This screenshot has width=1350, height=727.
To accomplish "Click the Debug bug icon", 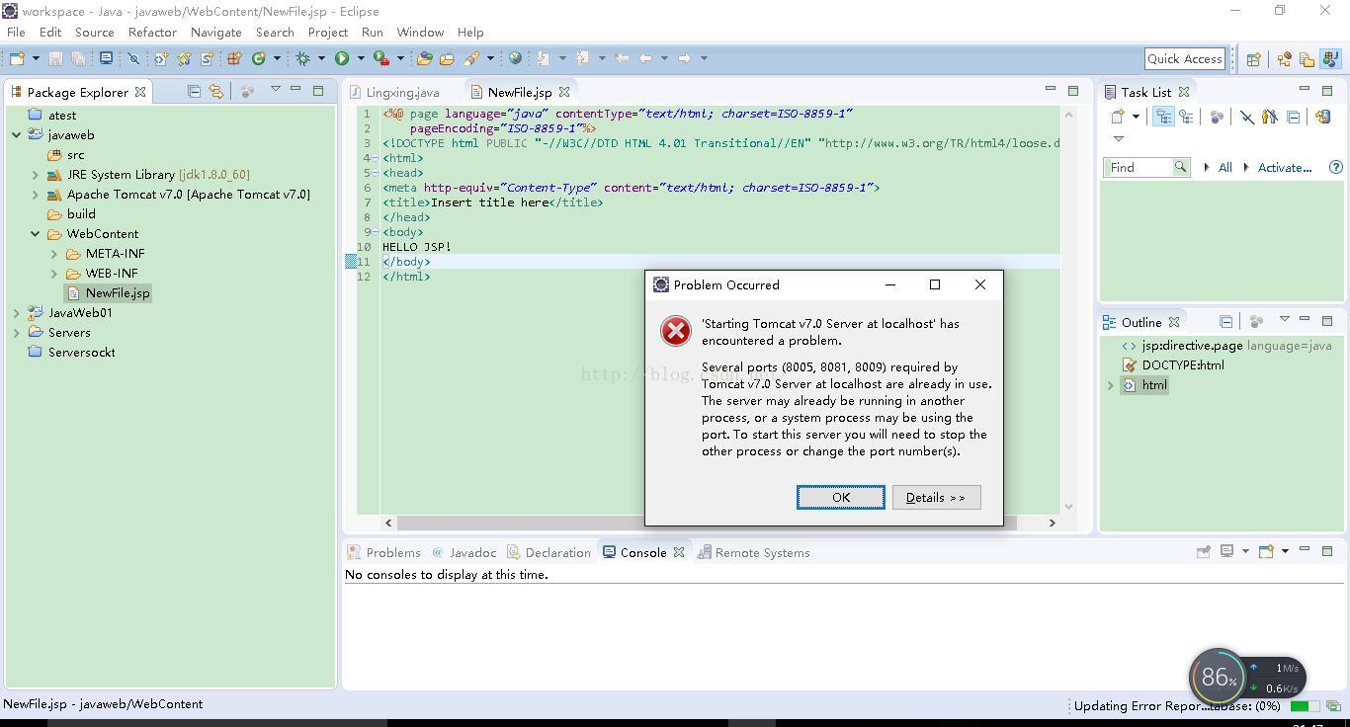I will (x=302, y=58).
